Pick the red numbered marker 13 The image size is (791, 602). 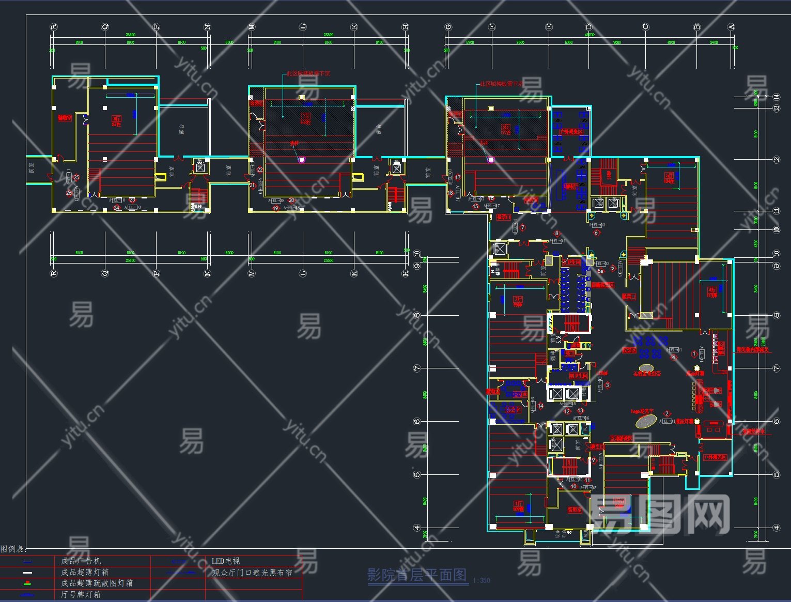pyautogui.click(x=580, y=411)
